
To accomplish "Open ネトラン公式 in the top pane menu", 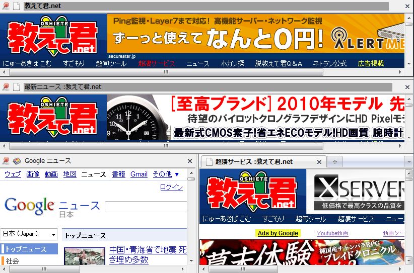I will pyautogui.click(x=329, y=63).
